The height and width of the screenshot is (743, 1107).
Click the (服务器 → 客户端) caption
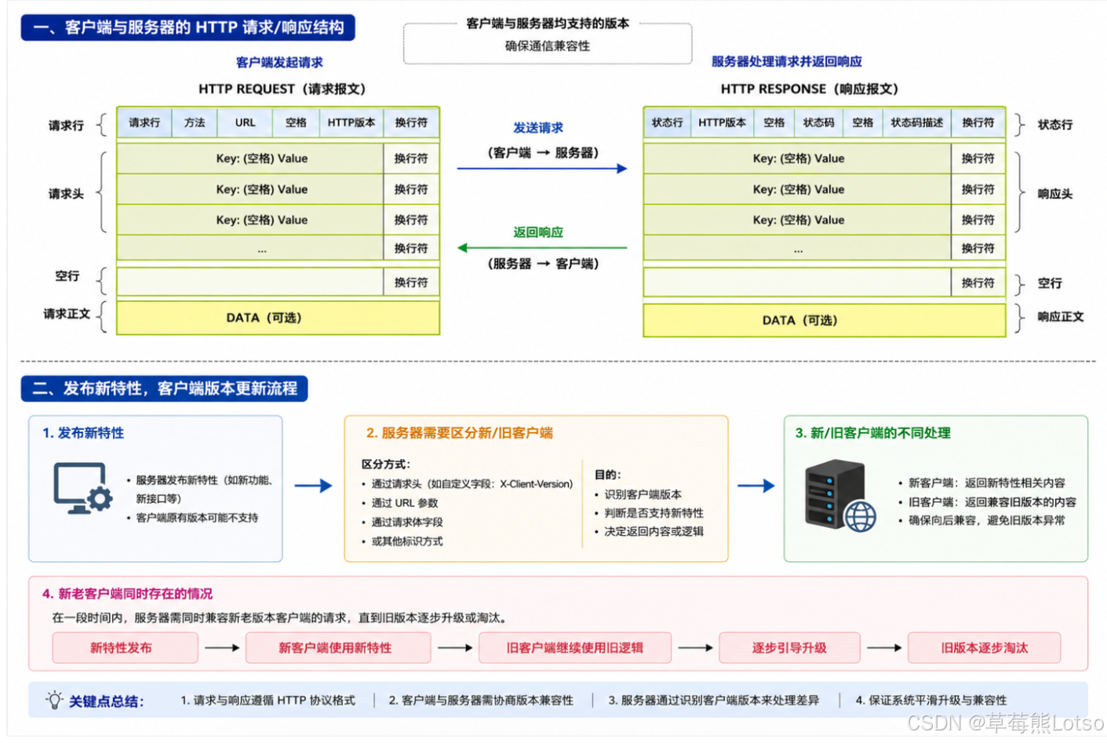(543, 264)
